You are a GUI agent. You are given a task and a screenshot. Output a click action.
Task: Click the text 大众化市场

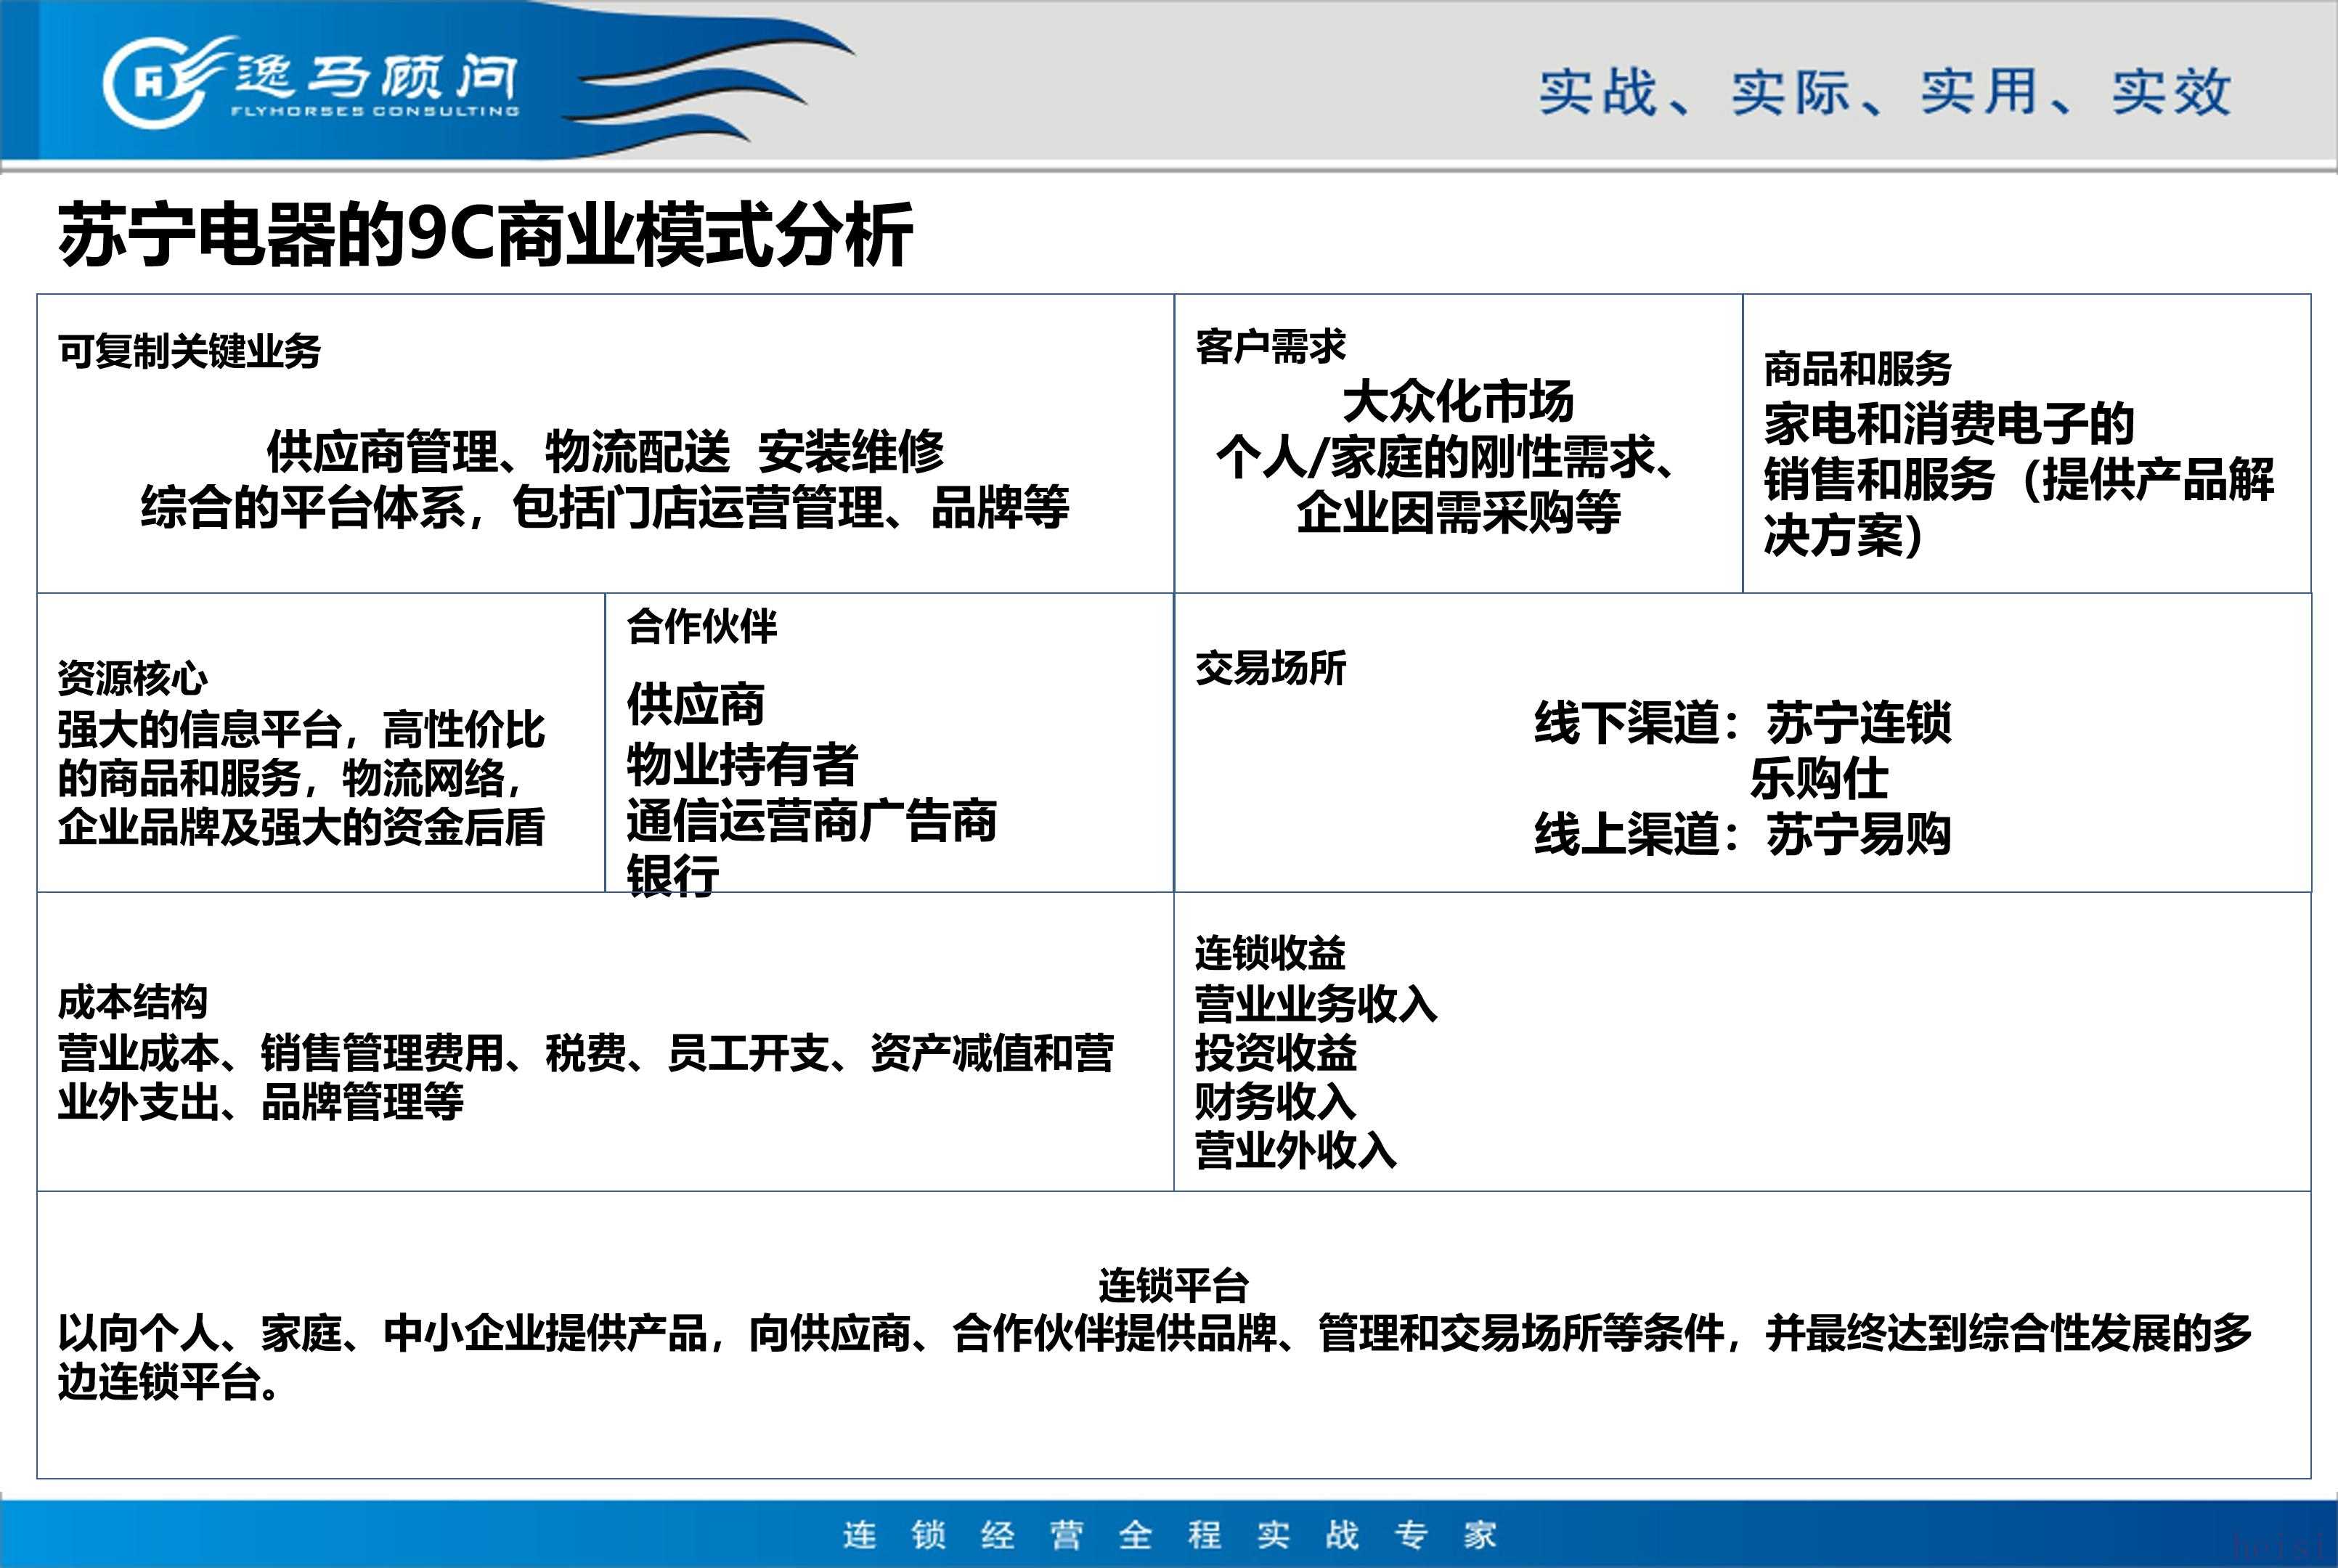click(1458, 402)
